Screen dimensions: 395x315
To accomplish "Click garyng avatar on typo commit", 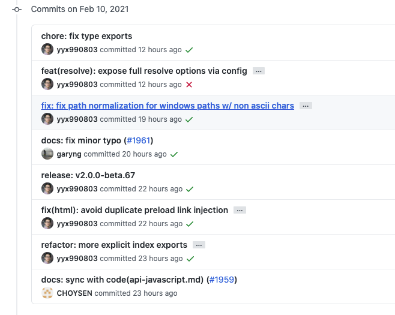I will pos(47,154).
